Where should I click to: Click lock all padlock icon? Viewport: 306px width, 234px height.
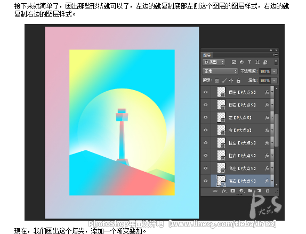click(238, 80)
